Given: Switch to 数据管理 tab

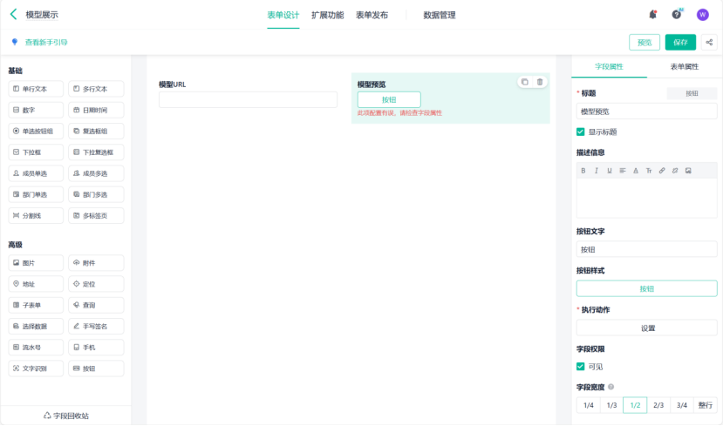Looking at the screenshot, I should click(x=440, y=15).
